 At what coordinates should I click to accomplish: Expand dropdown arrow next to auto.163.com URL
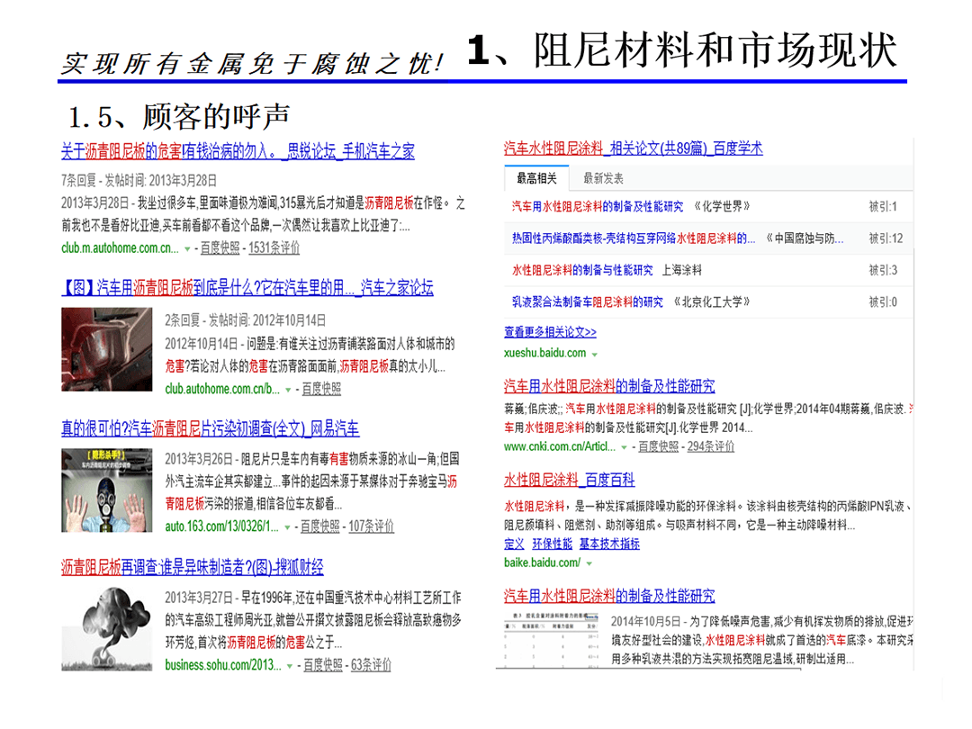[287, 527]
